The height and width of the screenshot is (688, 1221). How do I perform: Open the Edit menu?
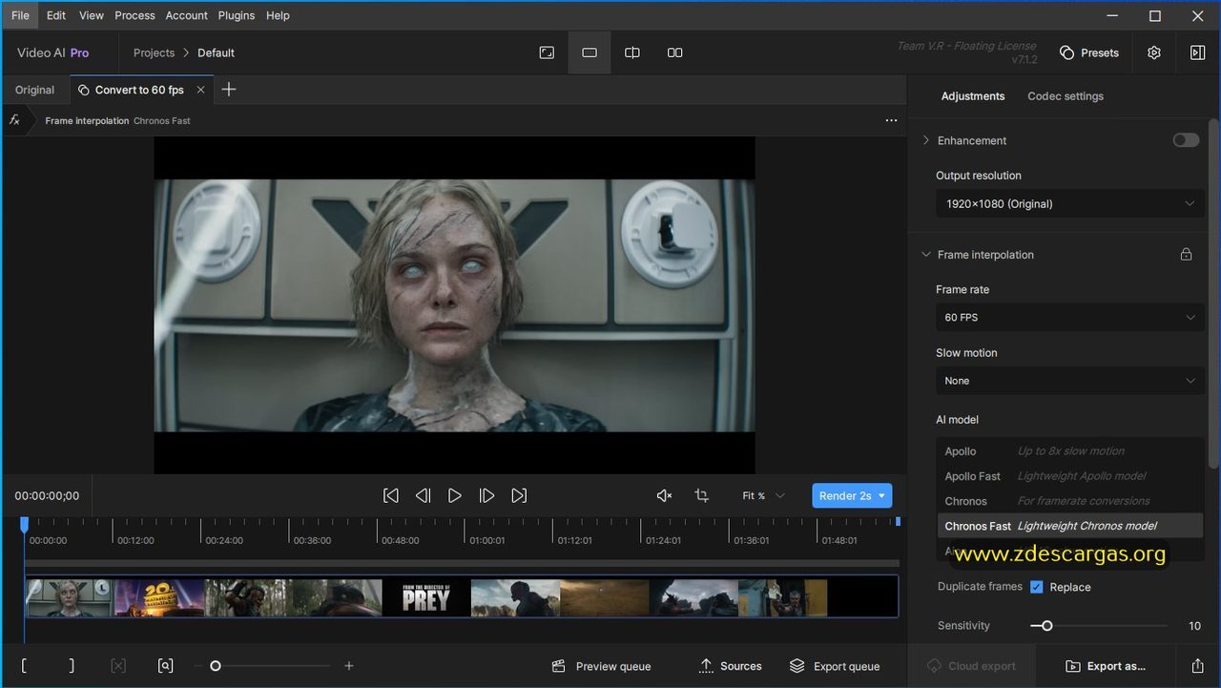coord(56,15)
